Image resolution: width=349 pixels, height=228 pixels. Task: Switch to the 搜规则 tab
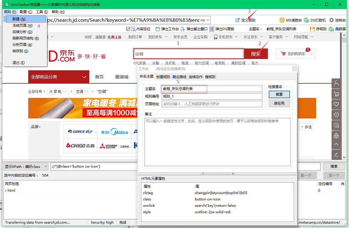tap(210, 77)
